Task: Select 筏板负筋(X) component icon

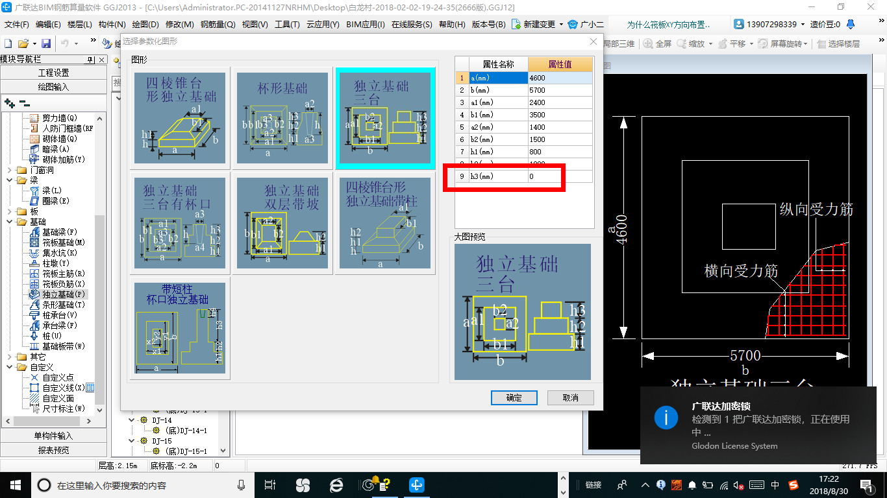Action: pyautogui.click(x=35, y=284)
